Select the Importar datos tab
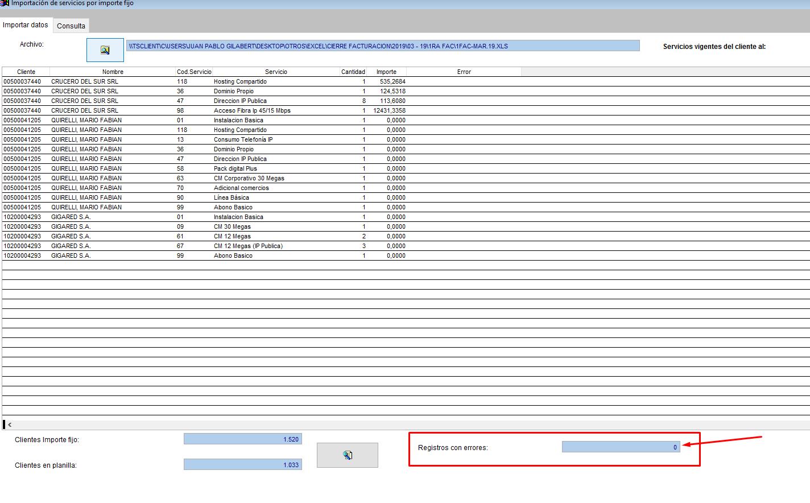810x503 pixels. [x=26, y=25]
